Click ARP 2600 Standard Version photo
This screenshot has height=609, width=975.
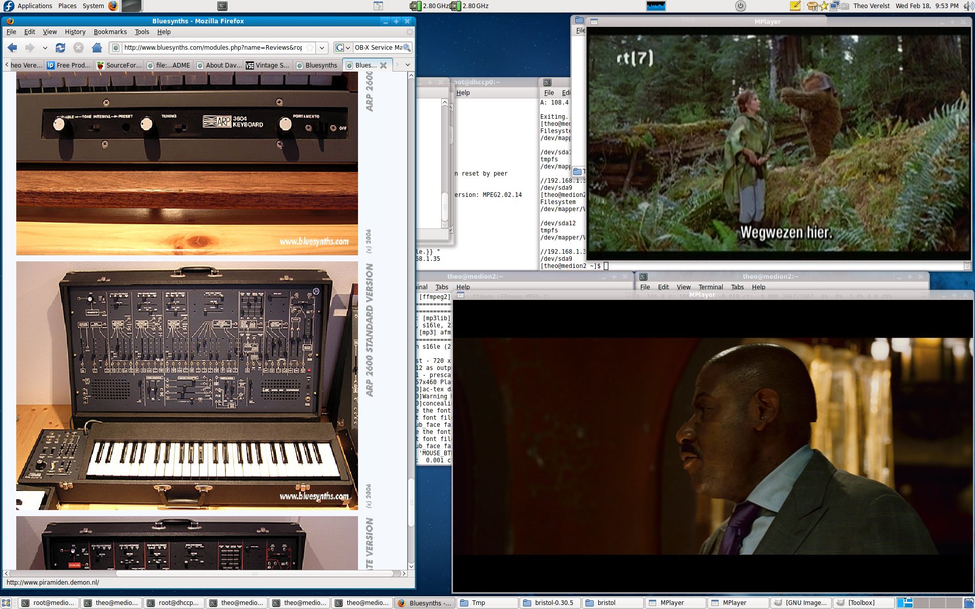click(187, 386)
